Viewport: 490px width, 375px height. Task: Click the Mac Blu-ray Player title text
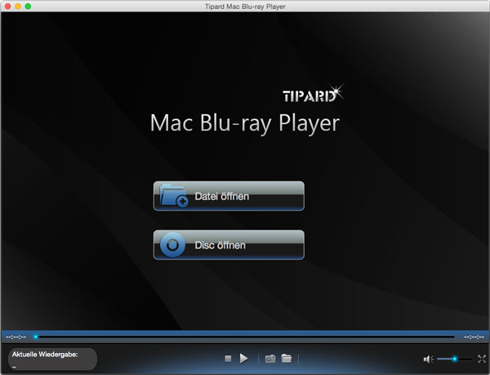click(x=245, y=123)
